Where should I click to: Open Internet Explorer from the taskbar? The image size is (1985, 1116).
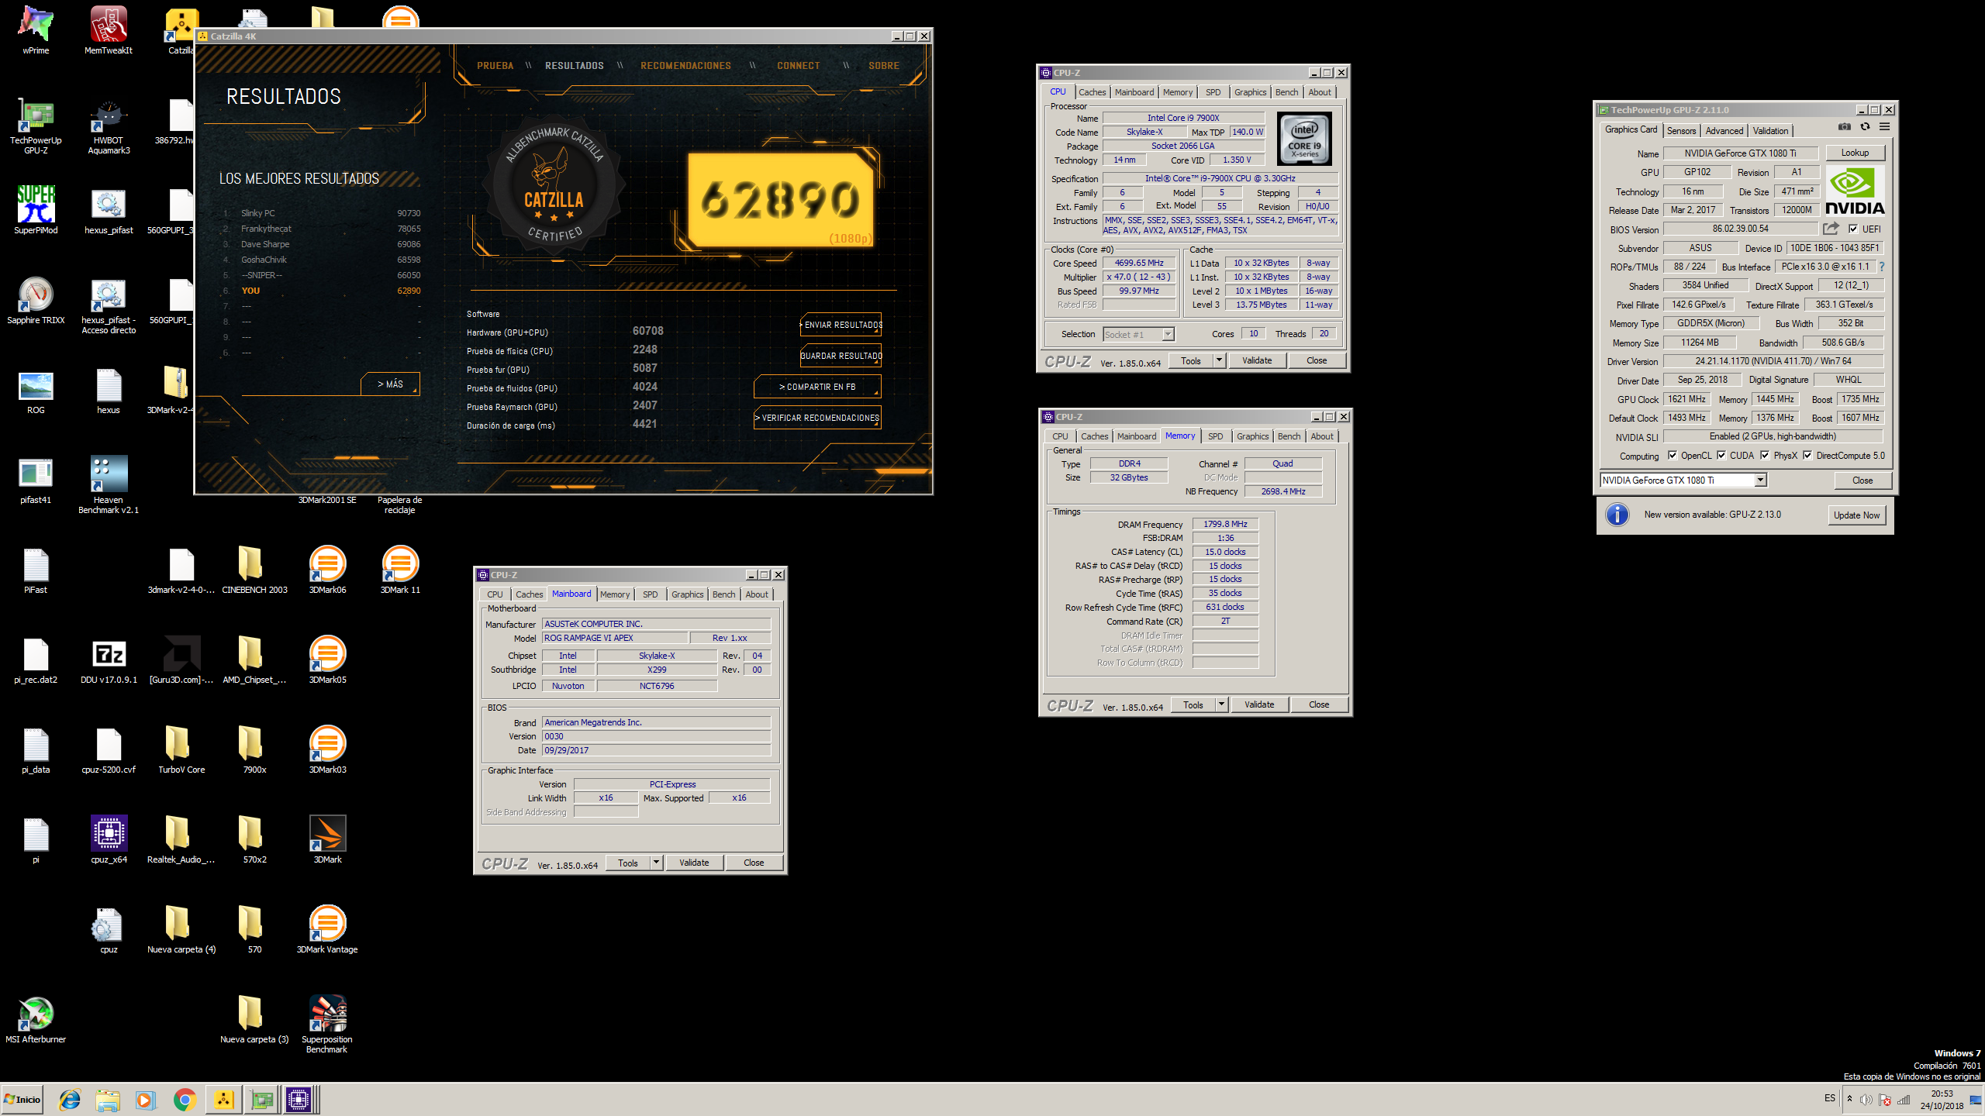click(70, 1099)
